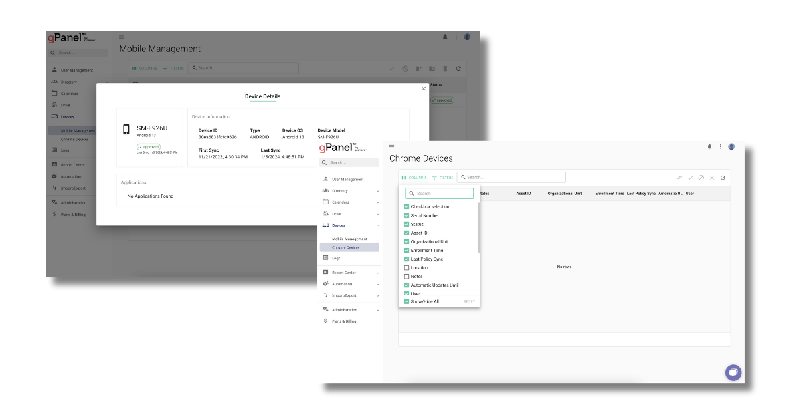
Task: Open the chat widget bubble
Action: click(x=733, y=373)
